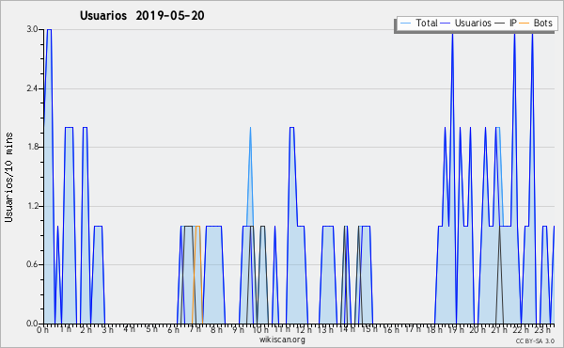Click the 17 h x-axis label
The height and width of the screenshot is (348, 564).
413,329
